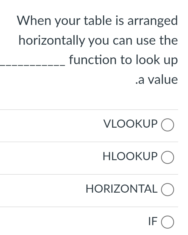188x235 pixels.
Task: Click the IF answer label
Action: (x=152, y=221)
